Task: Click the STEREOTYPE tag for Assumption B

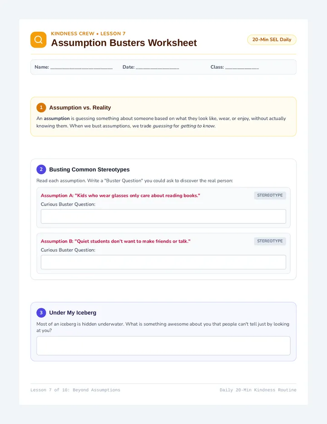Action: [x=270, y=241]
